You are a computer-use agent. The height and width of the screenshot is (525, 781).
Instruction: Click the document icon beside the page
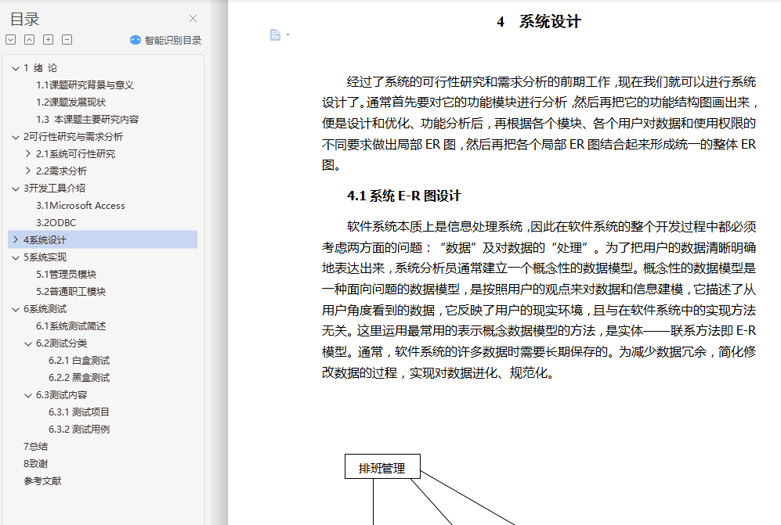(275, 34)
